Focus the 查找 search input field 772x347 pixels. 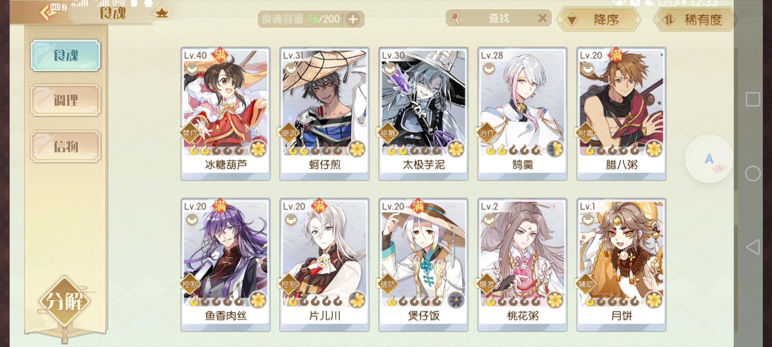[499, 18]
